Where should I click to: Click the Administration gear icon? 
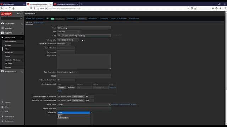pyautogui.click(x=2, y=71)
